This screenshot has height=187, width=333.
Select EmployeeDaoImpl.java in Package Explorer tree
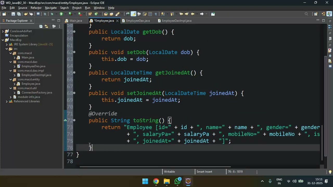36,75
